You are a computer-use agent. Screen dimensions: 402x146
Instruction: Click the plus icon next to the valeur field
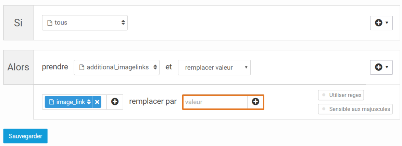[x=255, y=102]
